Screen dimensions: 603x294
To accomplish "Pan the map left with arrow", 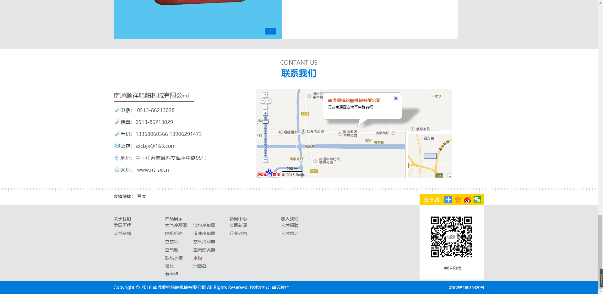I will coord(263,101).
